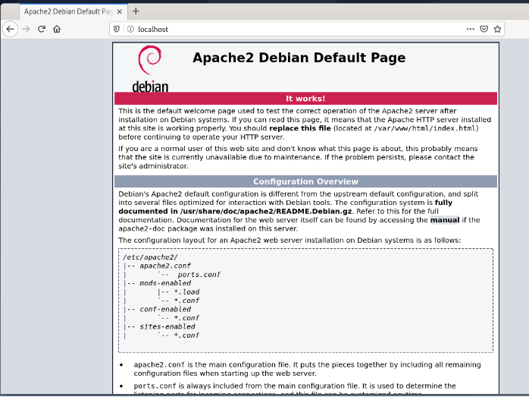Bookmark this page with the star
Screen dimensions: 529x397
pos(497,29)
